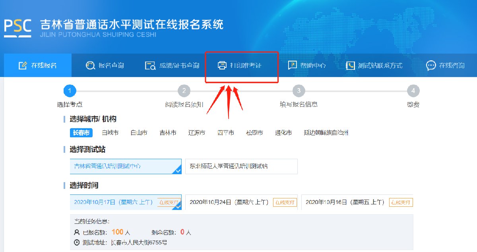The image size is (477, 252).
Task: Click the 在线咨询 chat bubble icon
Action: point(431,65)
